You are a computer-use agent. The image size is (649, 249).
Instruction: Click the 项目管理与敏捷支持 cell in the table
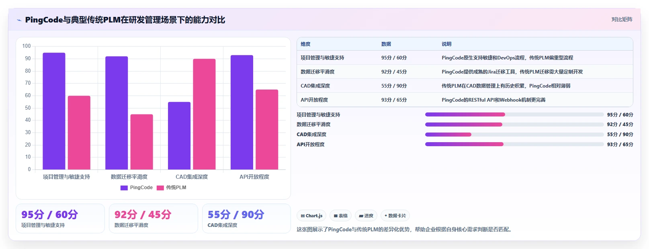[322, 58]
